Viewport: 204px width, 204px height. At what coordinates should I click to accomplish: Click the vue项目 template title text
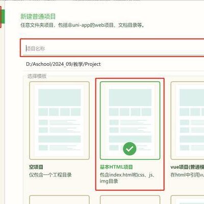[187, 167]
